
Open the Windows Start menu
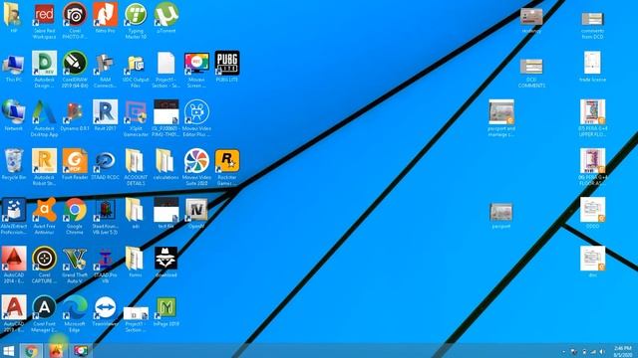pyautogui.click(x=9, y=351)
